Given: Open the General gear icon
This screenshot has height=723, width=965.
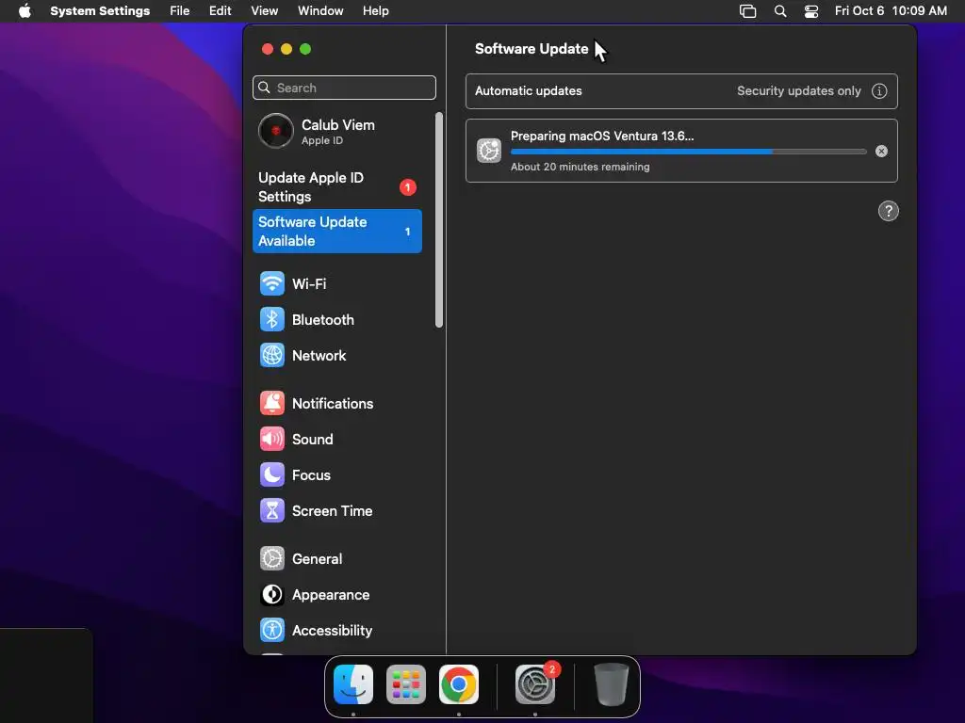Looking at the screenshot, I should (x=272, y=558).
